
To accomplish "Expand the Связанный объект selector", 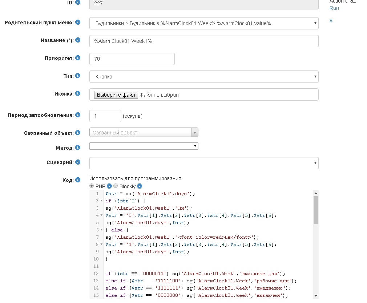I will click(x=195, y=132).
